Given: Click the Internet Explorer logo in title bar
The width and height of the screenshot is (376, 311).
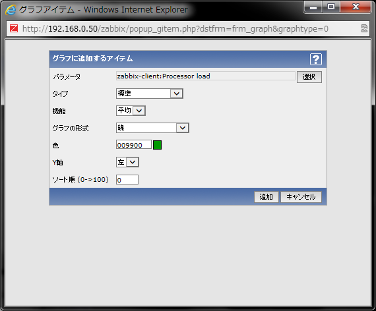Looking at the screenshot, I should tap(11, 10).
